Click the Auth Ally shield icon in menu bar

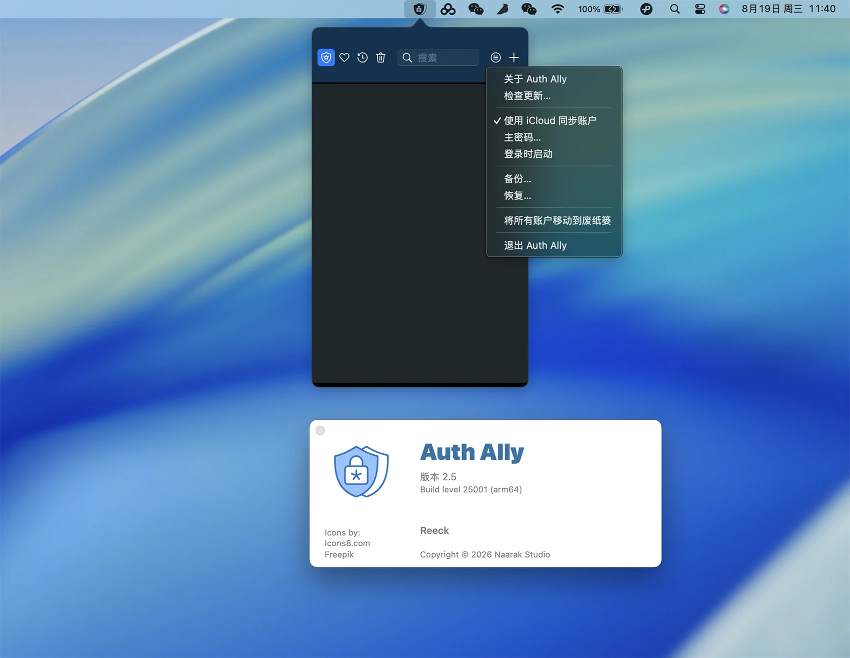point(419,9)
